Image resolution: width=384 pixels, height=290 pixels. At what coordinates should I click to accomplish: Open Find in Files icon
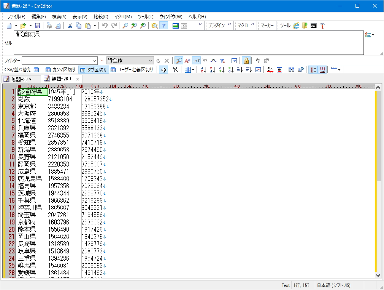click(x=154, y=26)
